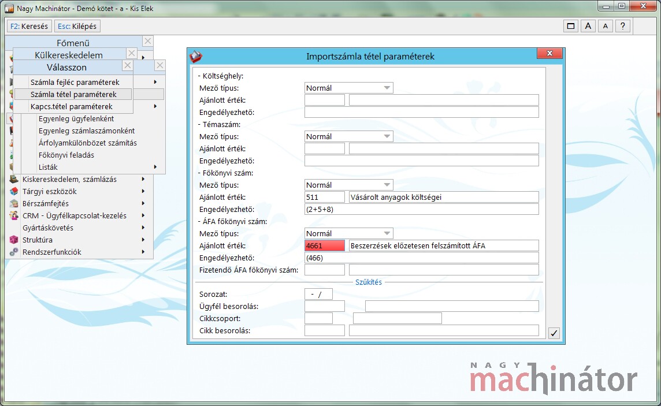Image resolution: width=661 pixels, height=406 pixels.
Task: Click the Kiskereskedelem, számlázás icon
Action: click(14, 180)
